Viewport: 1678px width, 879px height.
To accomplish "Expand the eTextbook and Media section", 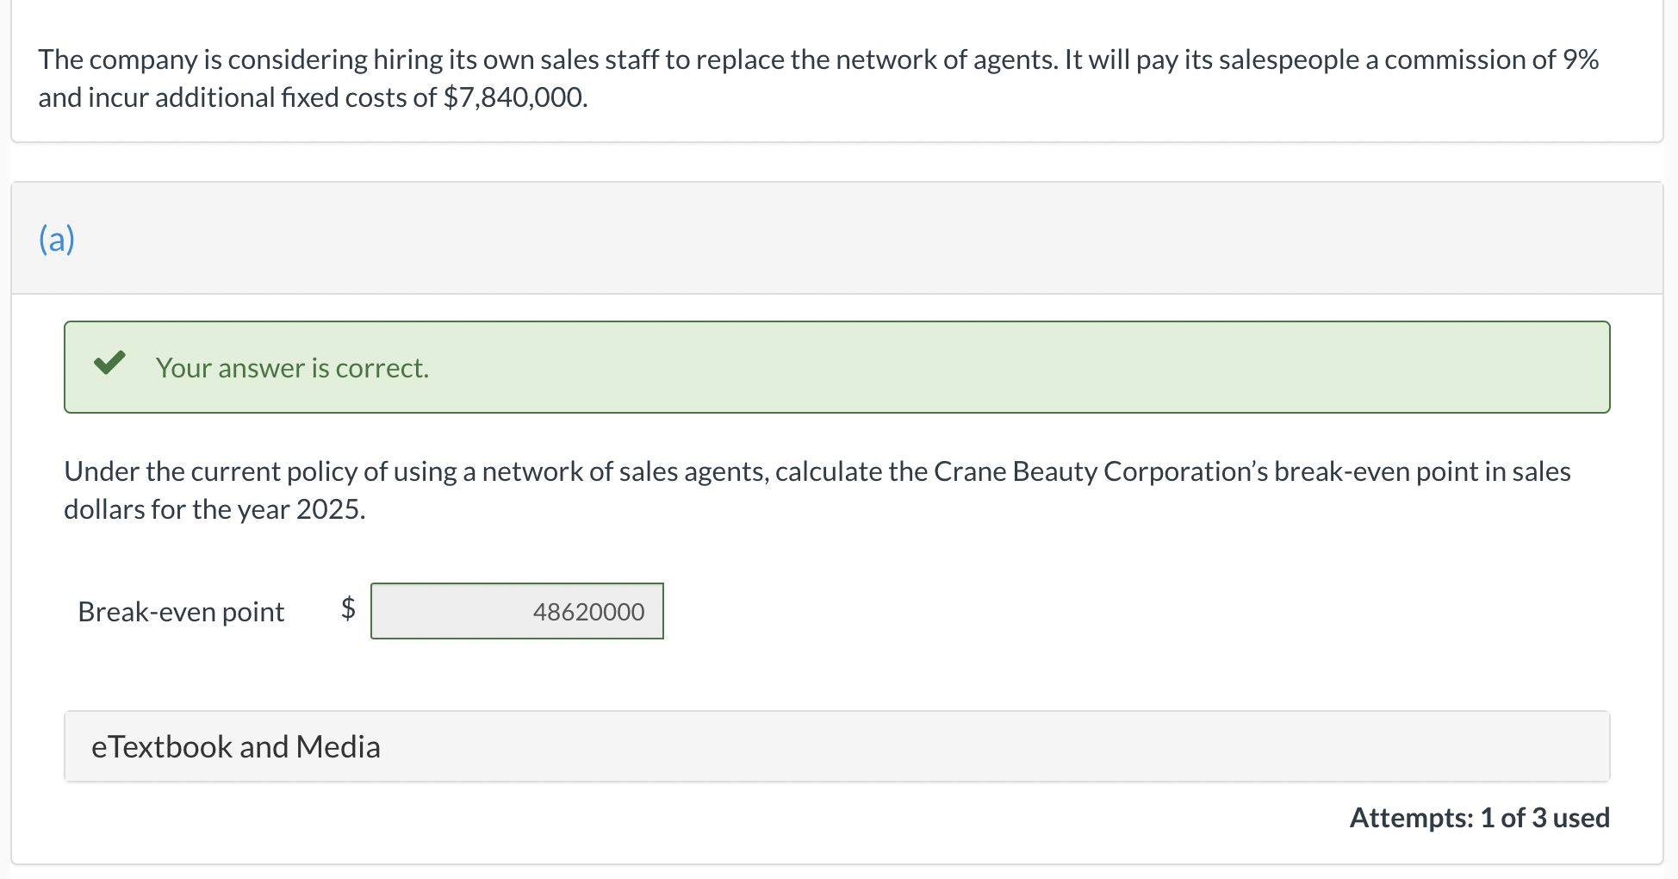I will tap(236, 746).
